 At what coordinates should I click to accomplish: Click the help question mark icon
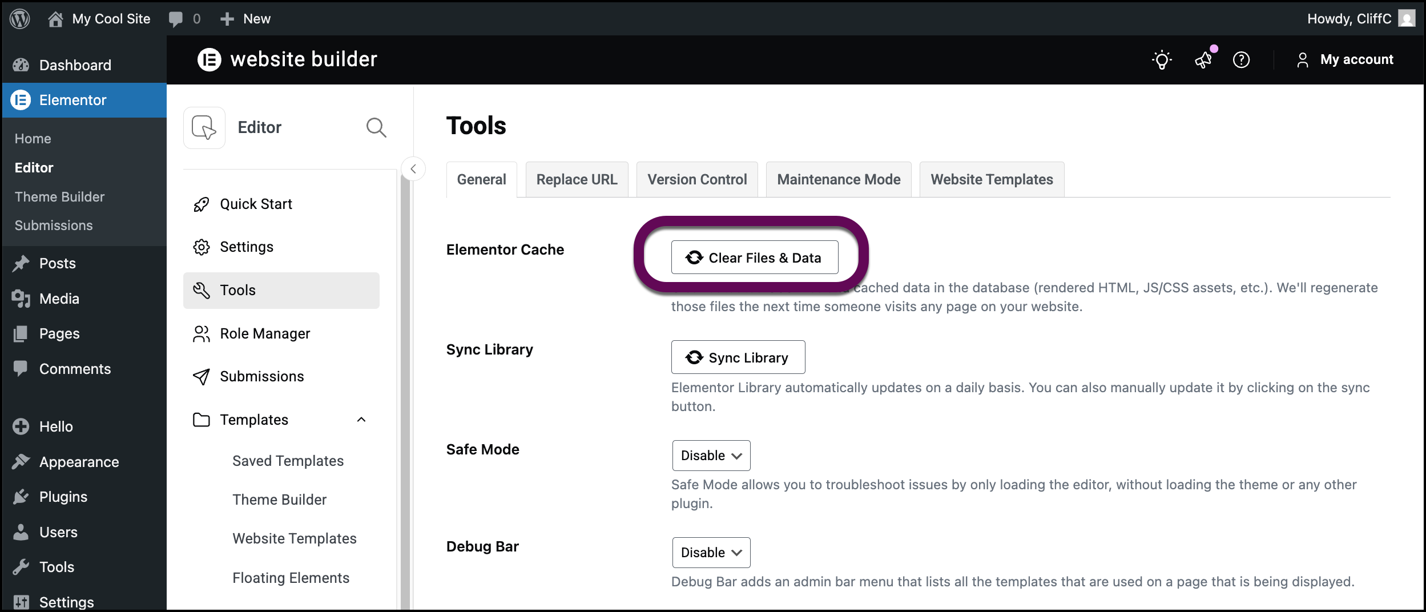[x=1242, y=59]
